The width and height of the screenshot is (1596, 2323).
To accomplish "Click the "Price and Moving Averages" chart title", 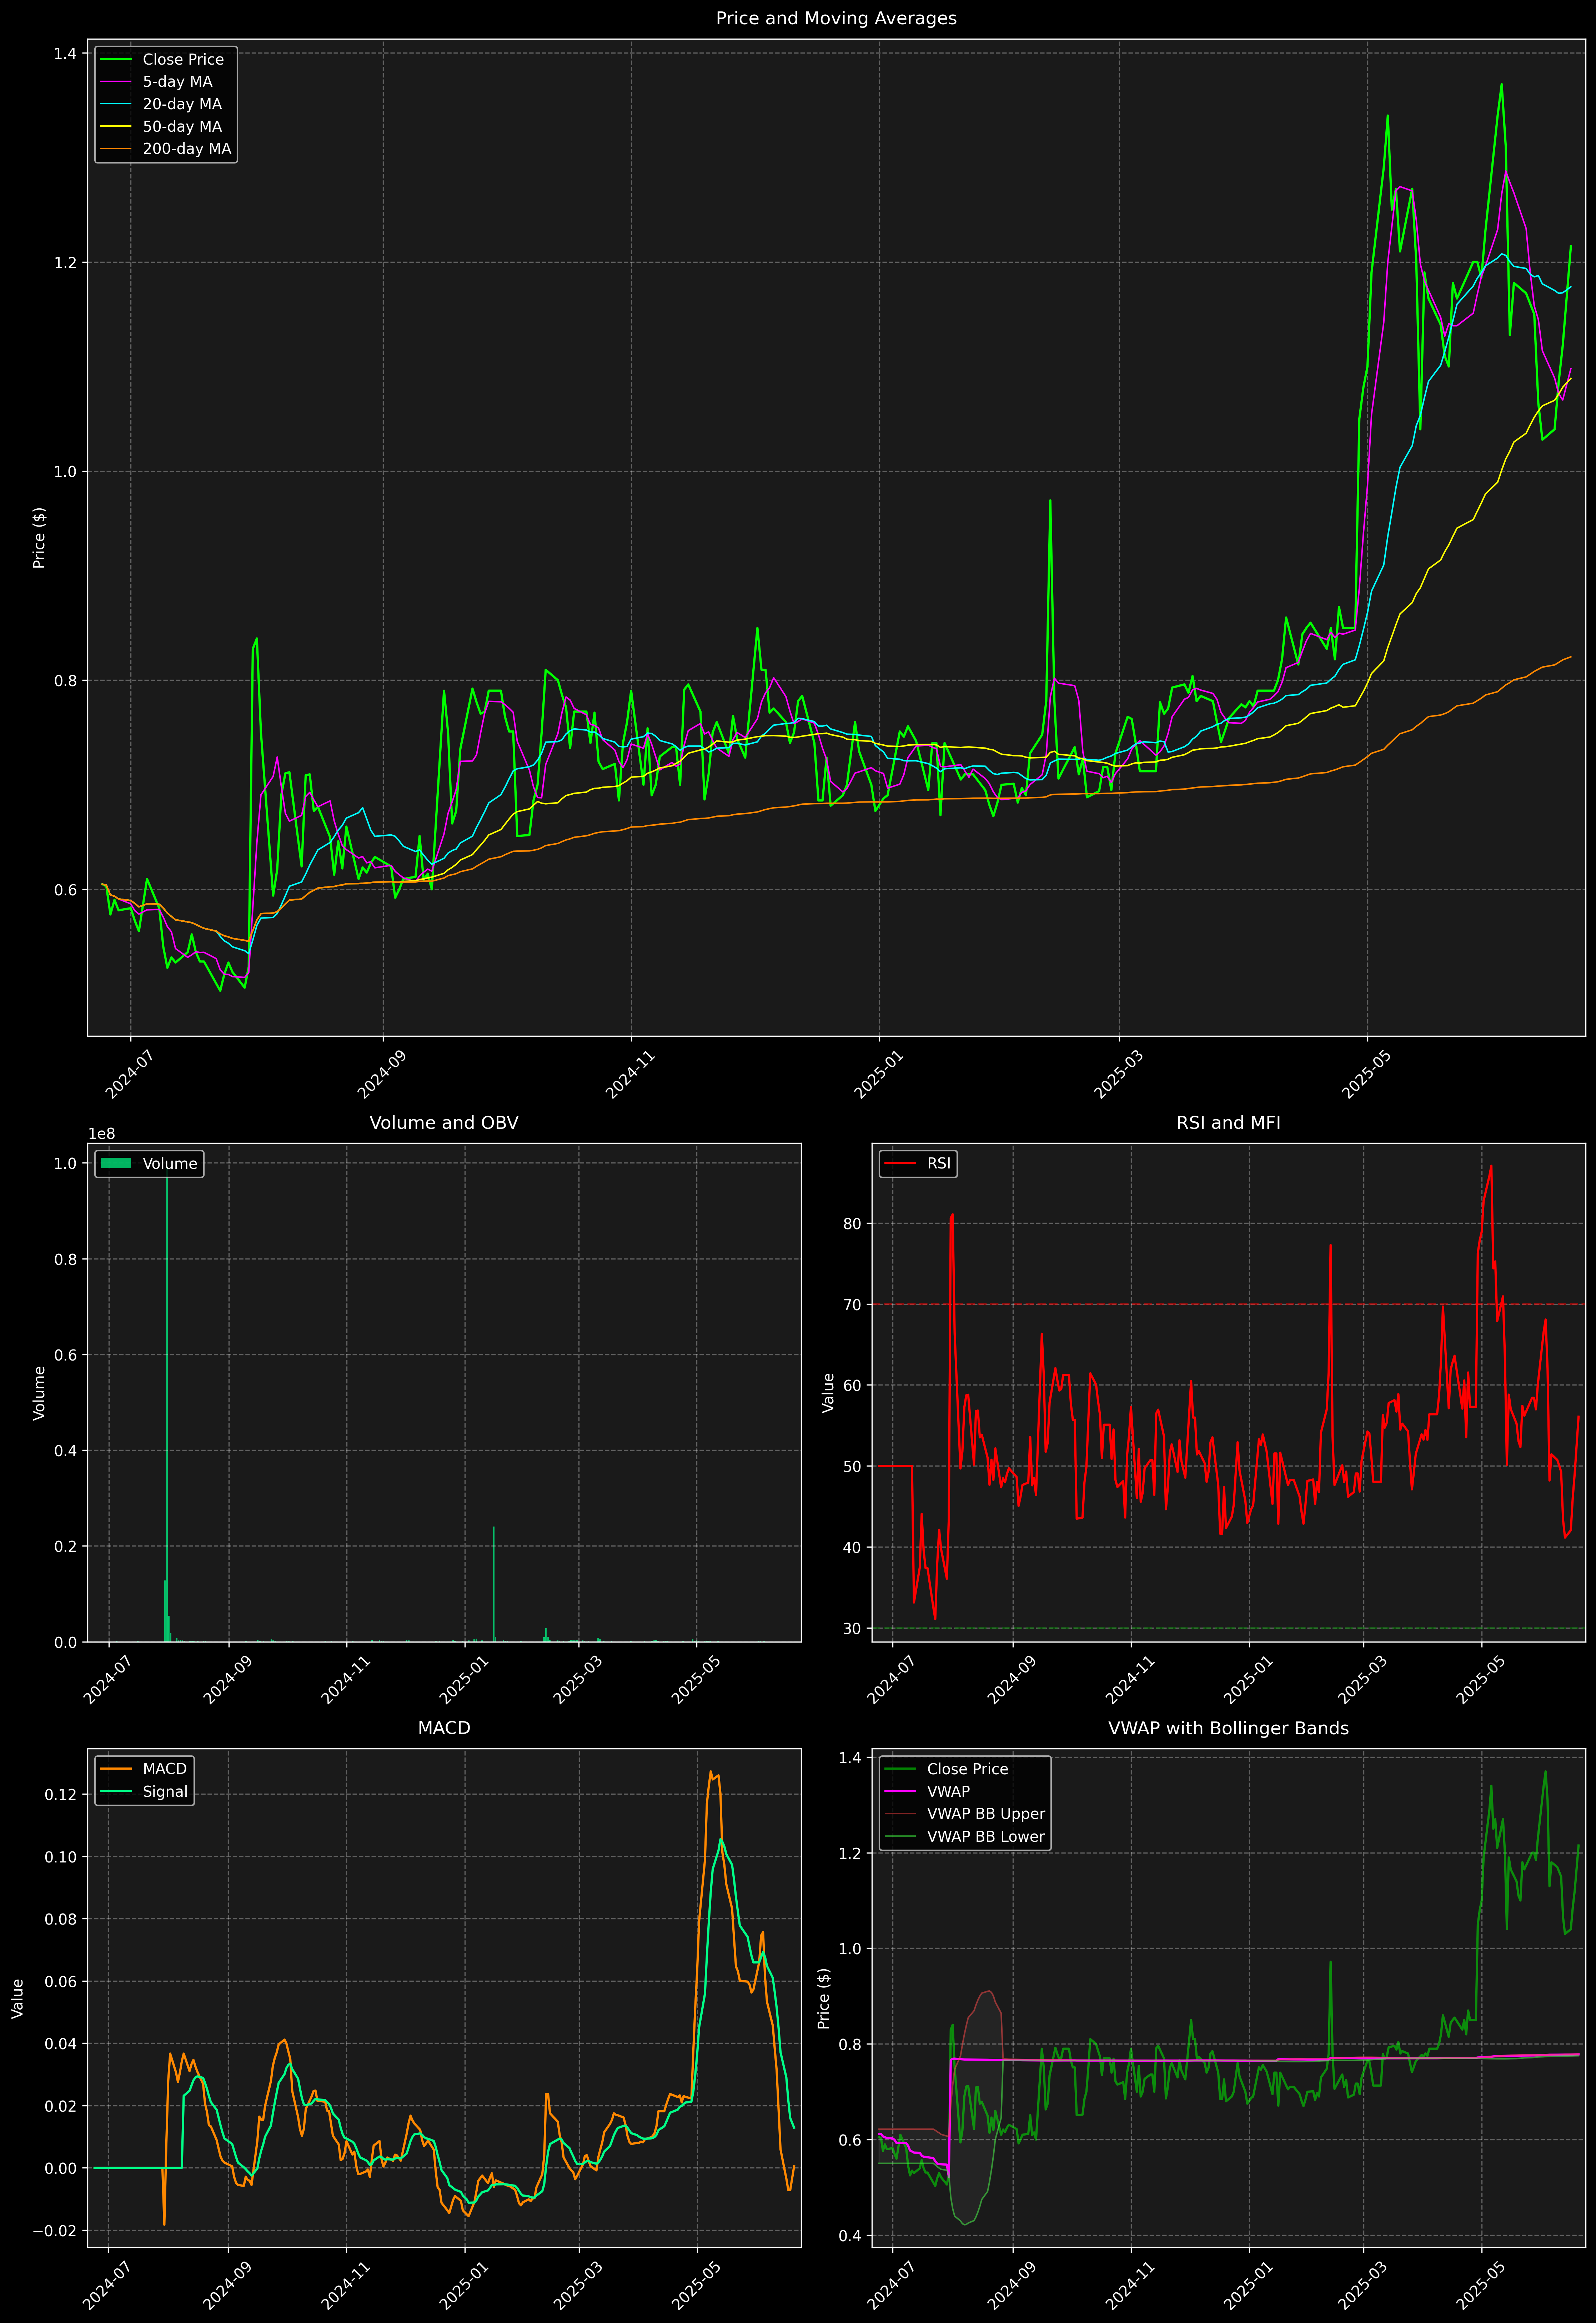I will pyautogui.click(x=836, y=18).
